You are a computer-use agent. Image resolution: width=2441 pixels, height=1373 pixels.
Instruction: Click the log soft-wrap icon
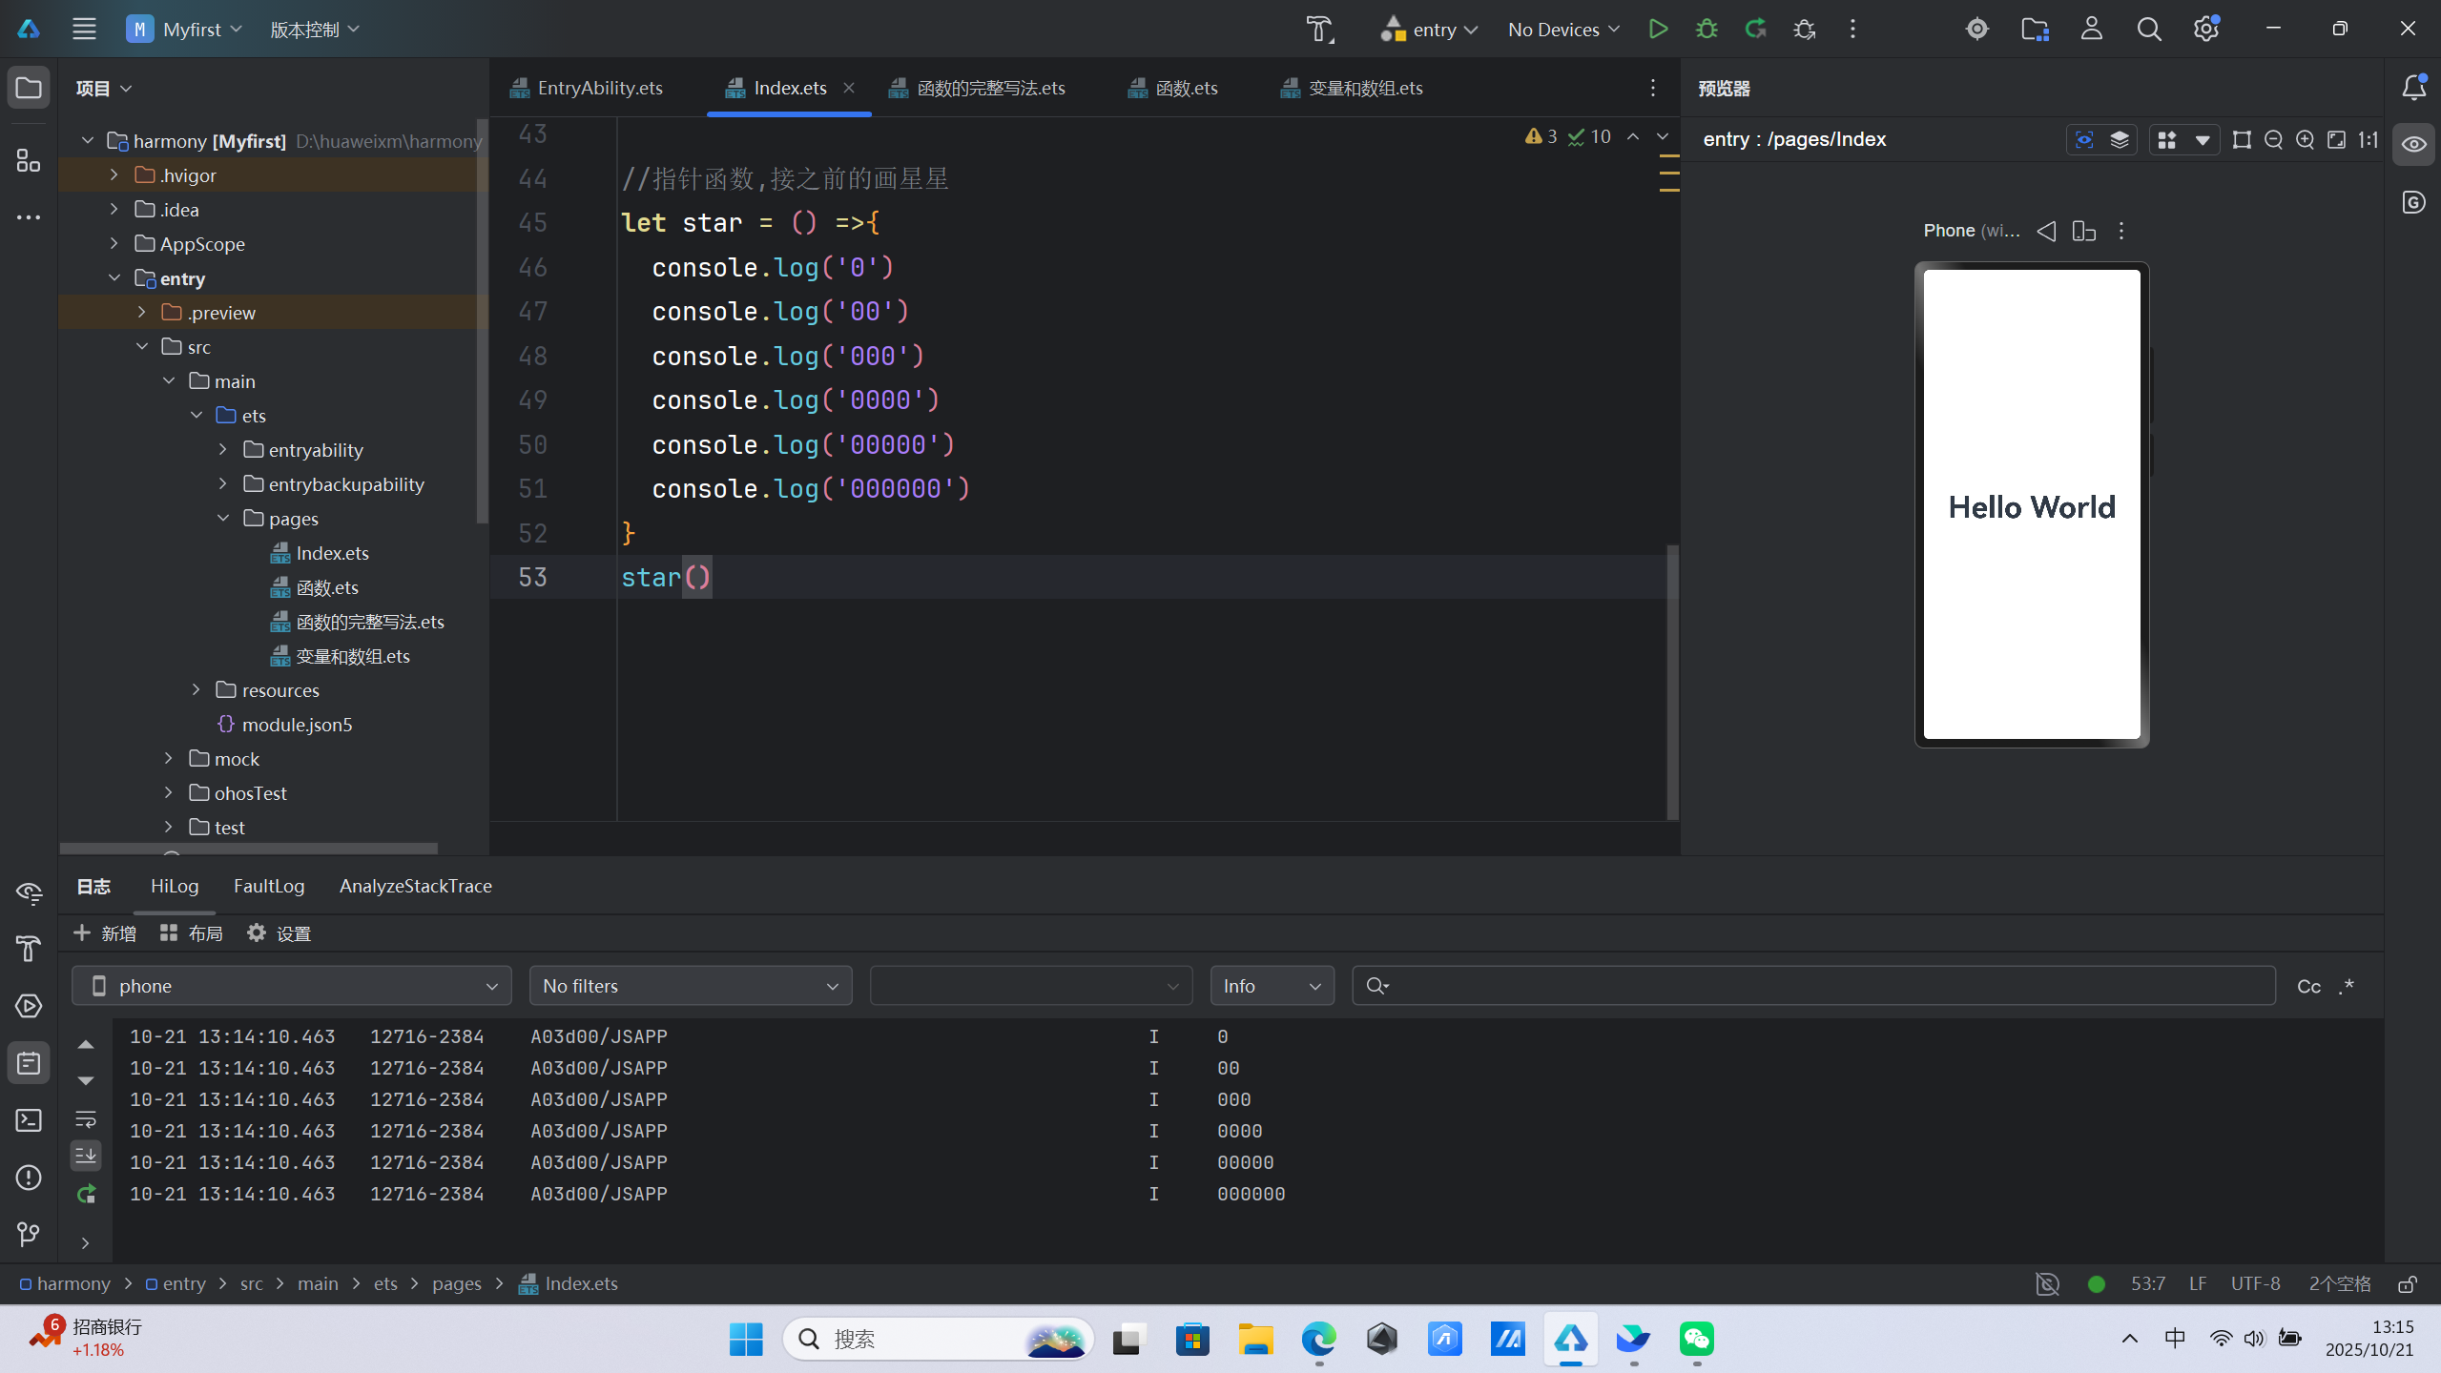[x=86, y=1118]
